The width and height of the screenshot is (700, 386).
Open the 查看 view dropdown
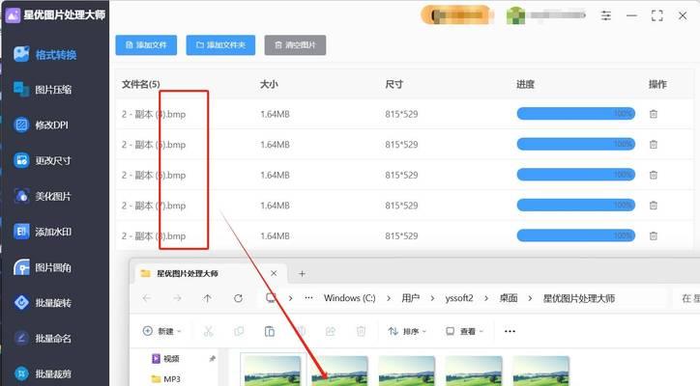464,331
